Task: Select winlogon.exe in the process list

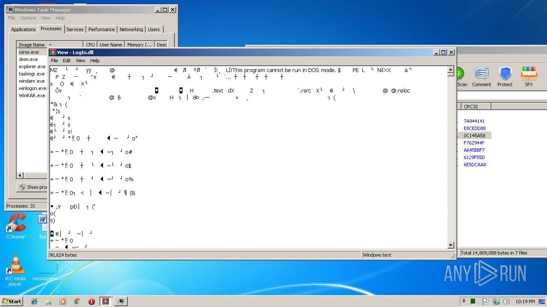Action: [x=32, y=88]
